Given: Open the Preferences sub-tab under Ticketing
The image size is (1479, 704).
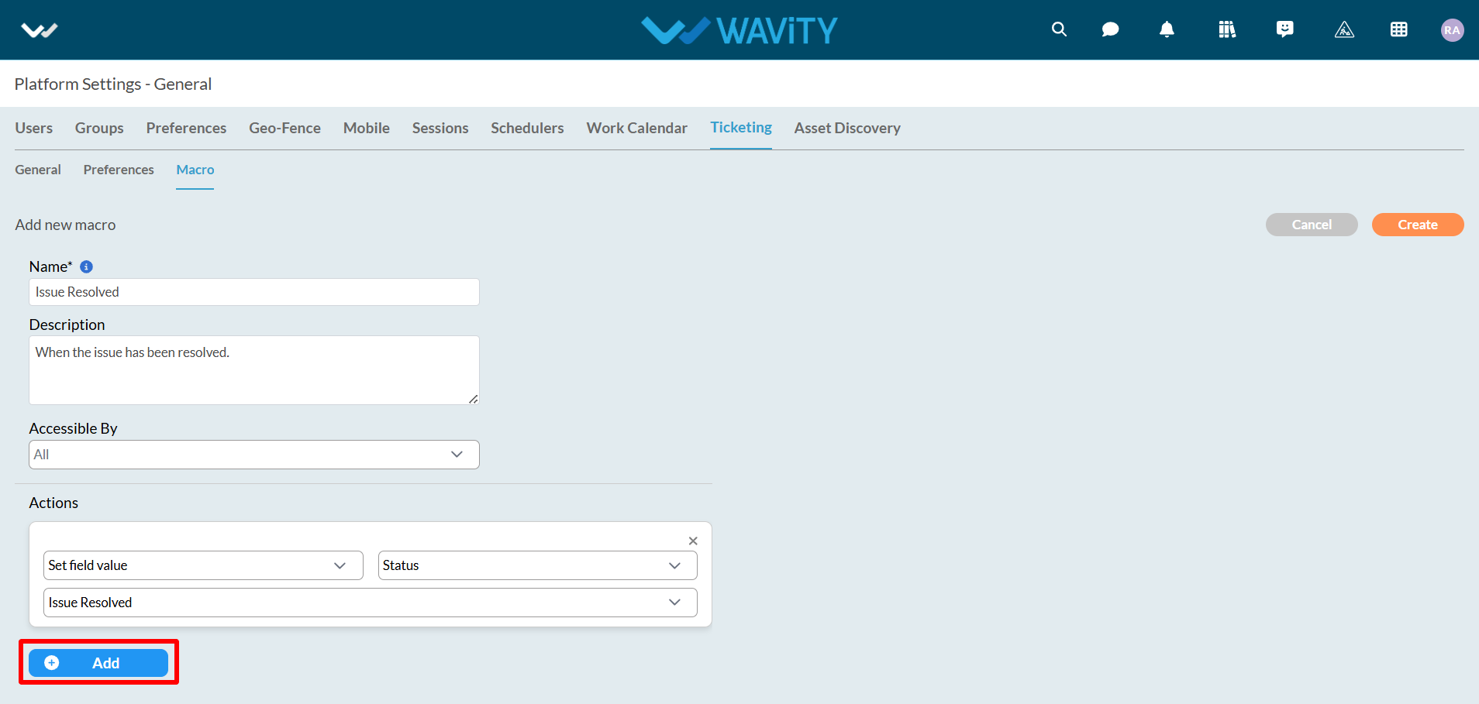Looking at the screenshot, I should pyautogui.click(x=119, y=170).
